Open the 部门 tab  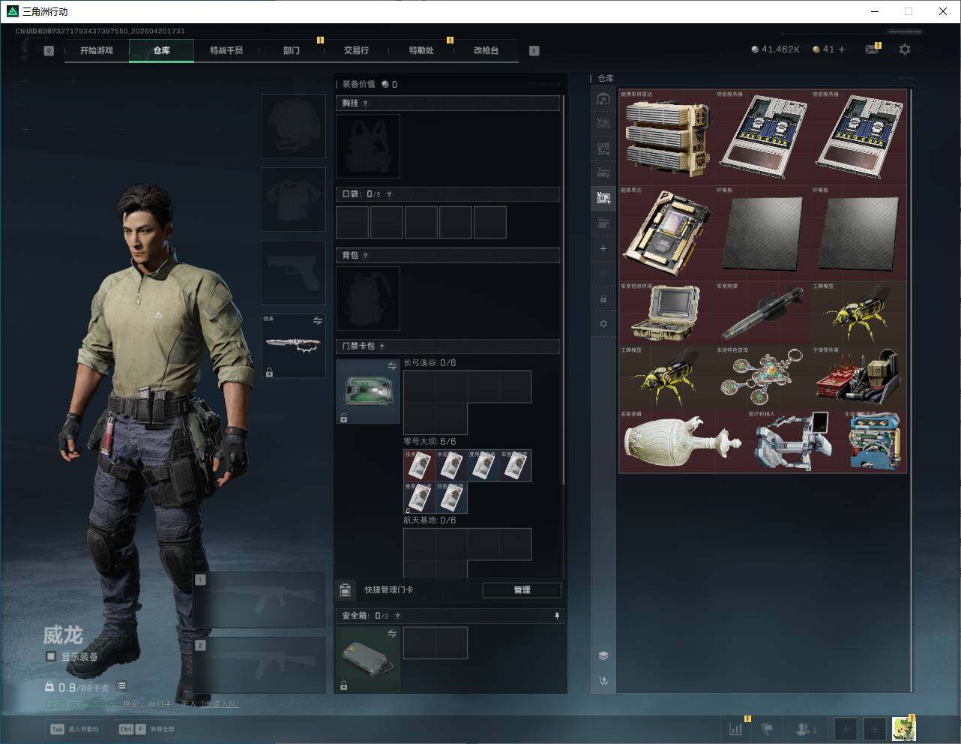[292, 50]
